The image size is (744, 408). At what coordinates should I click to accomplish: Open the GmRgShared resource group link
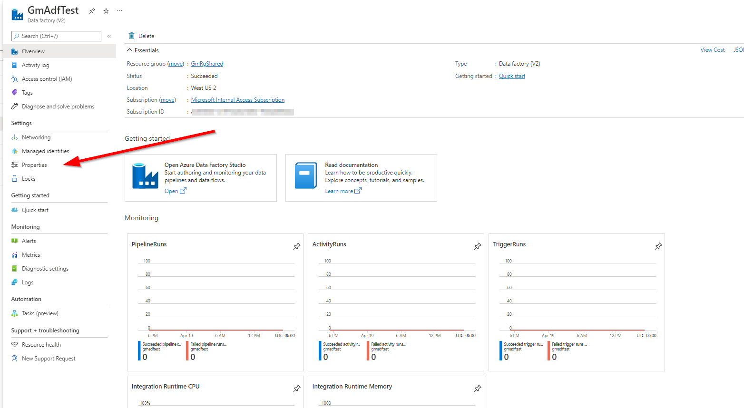[x=207, y=64]
